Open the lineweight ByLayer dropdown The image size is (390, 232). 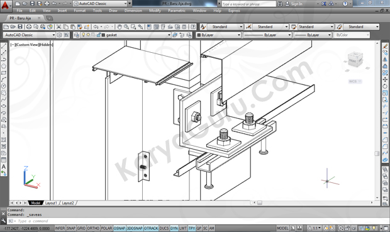coord(313,35)
